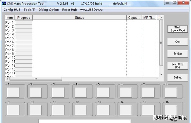Click the horizontal scrollbar left arrow
The width and height of the screenshot is (191, 123).
pyautogui.click(x=7, y=79)
